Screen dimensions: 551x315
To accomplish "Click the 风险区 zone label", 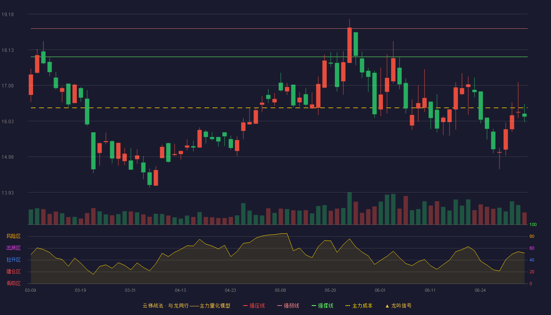I will pyautogui.click(x=13, y=236).
